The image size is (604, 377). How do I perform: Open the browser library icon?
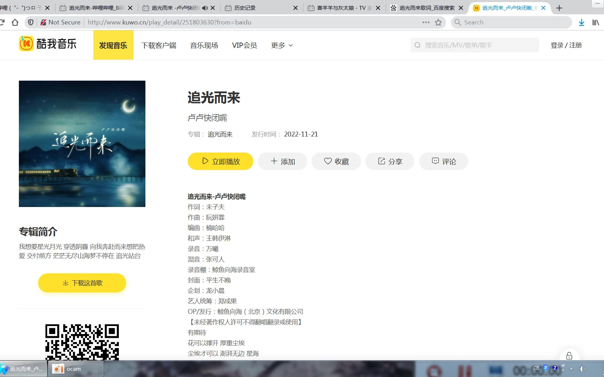coord(596,22)
